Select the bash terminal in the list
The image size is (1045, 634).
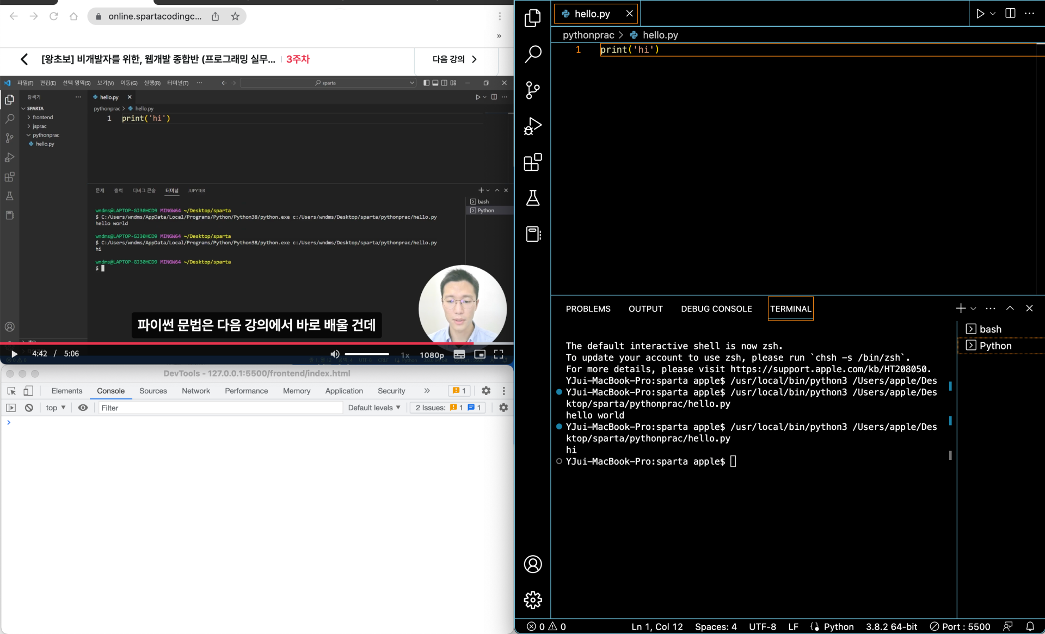point(1000,329)
